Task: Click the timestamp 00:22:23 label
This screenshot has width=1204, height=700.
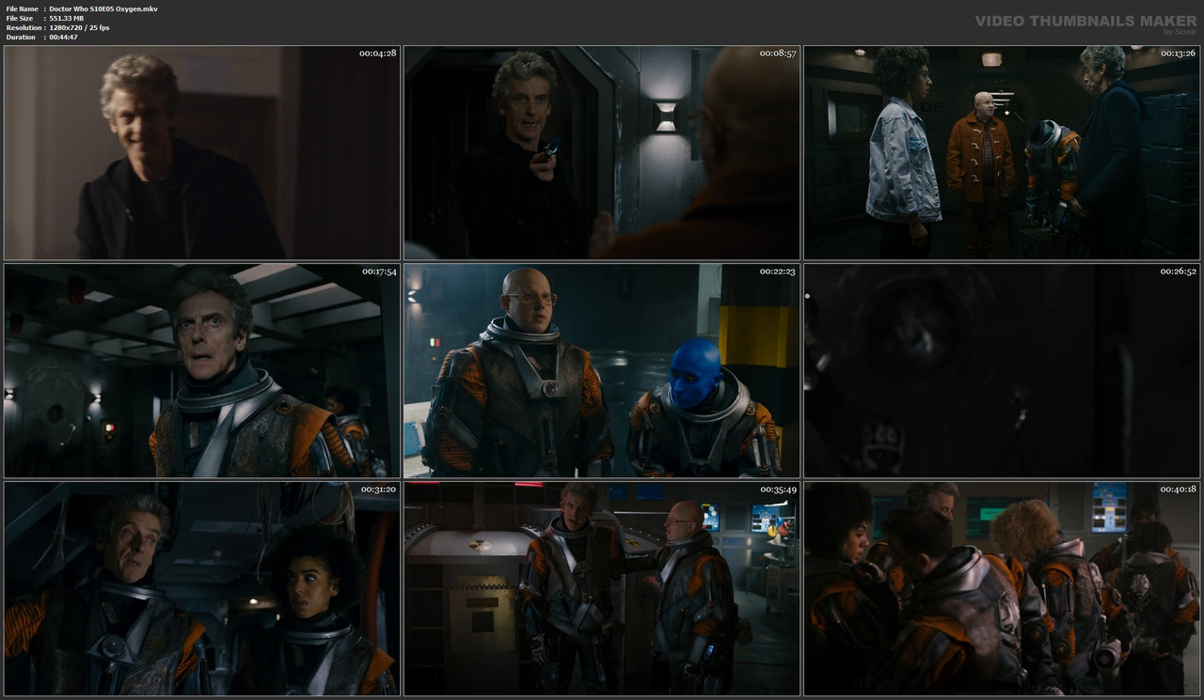Action: pyautogui.click(x=778, y=272)
